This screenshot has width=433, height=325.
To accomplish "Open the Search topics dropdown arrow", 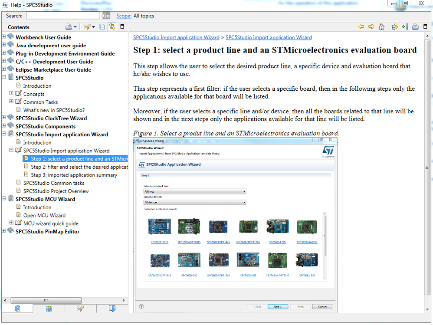I will tap(93, 27).
